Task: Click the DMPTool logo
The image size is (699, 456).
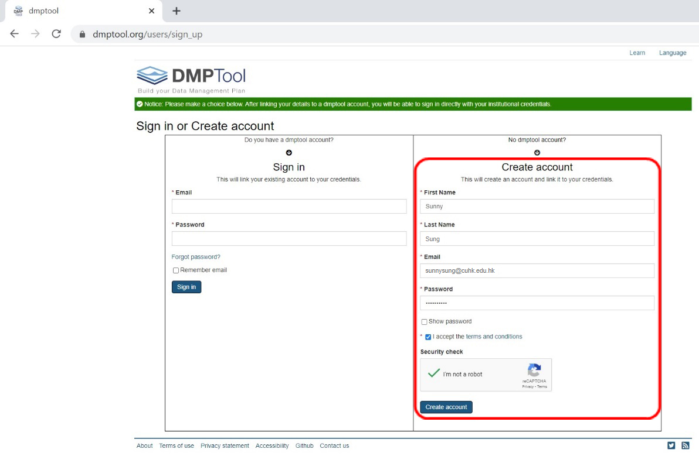Action: (x=191, y=79)
